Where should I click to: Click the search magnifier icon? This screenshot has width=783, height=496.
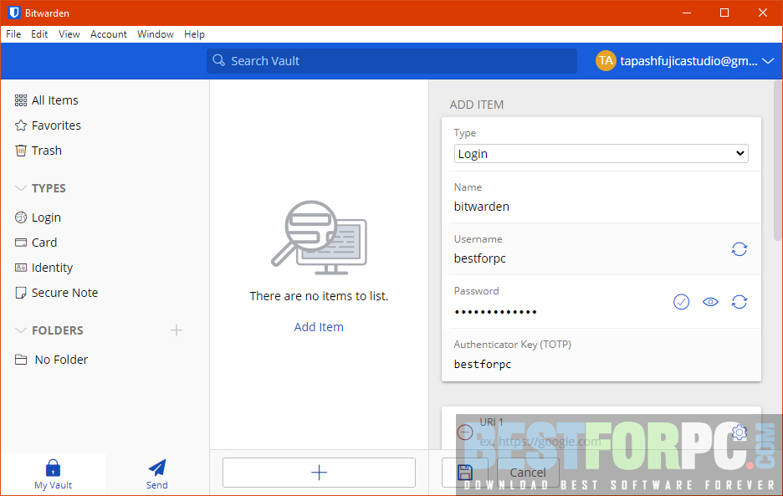(218, 61)
